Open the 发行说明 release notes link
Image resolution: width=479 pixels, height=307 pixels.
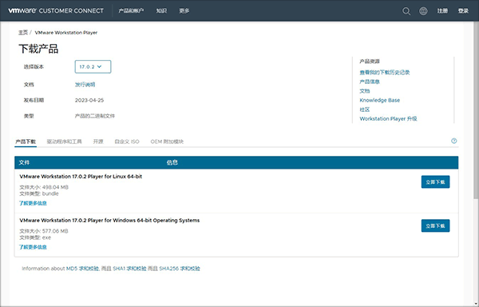pos(85,85)
